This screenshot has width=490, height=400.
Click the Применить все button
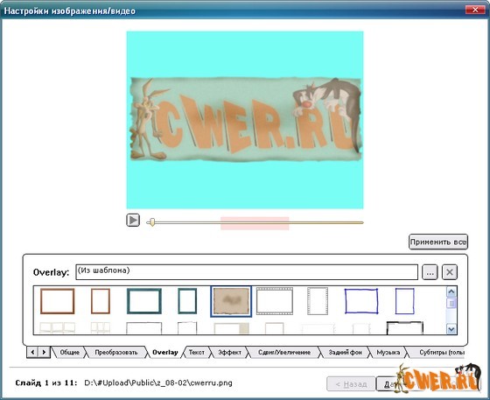[x=438, y=242]
